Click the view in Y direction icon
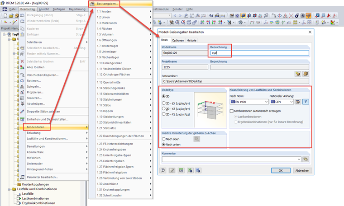 coord(208,22)
